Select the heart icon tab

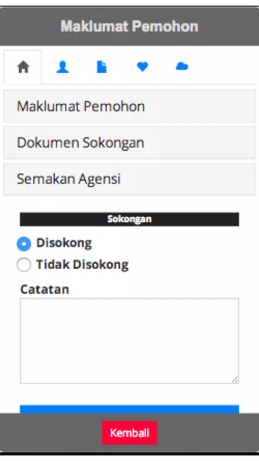[x=142, y=67]
